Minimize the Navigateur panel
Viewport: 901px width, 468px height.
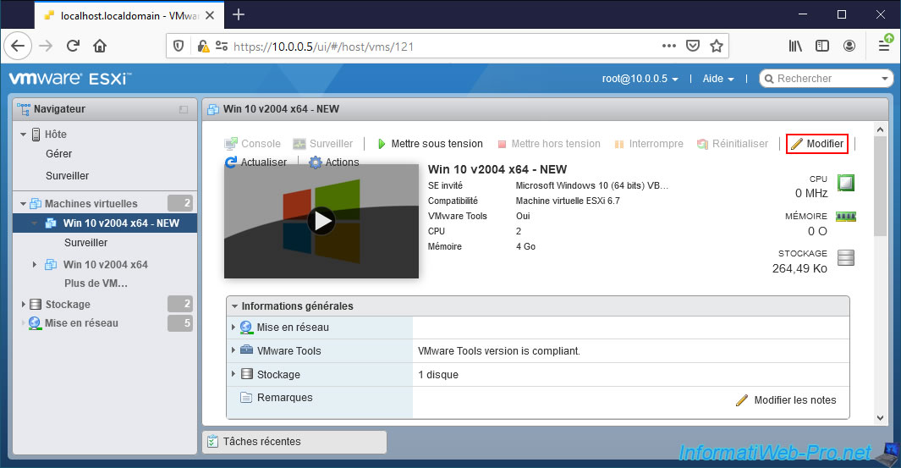pyautogui.click(x=184, y=109)
